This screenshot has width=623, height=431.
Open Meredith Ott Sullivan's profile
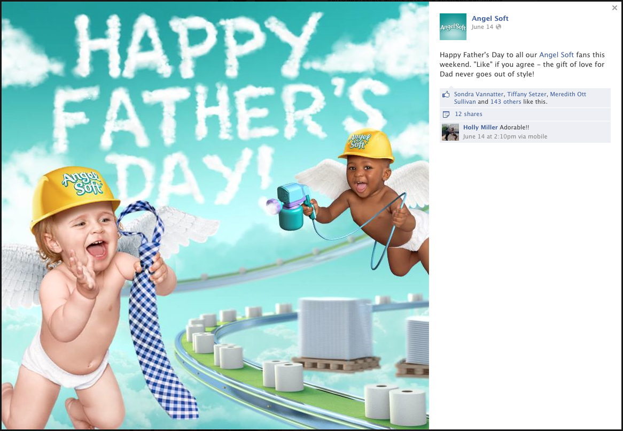click(x=520, y=98)
